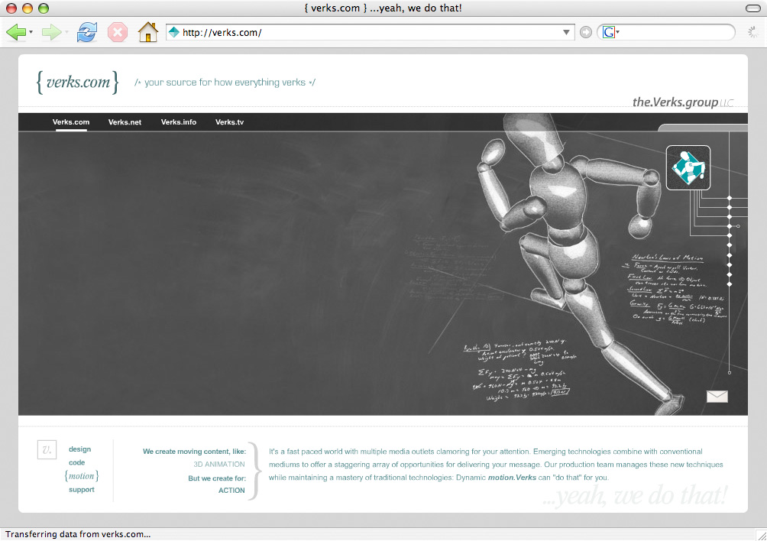Click the window resize grip corner
The height and width of the screenshot is (541, 767).
761,536
